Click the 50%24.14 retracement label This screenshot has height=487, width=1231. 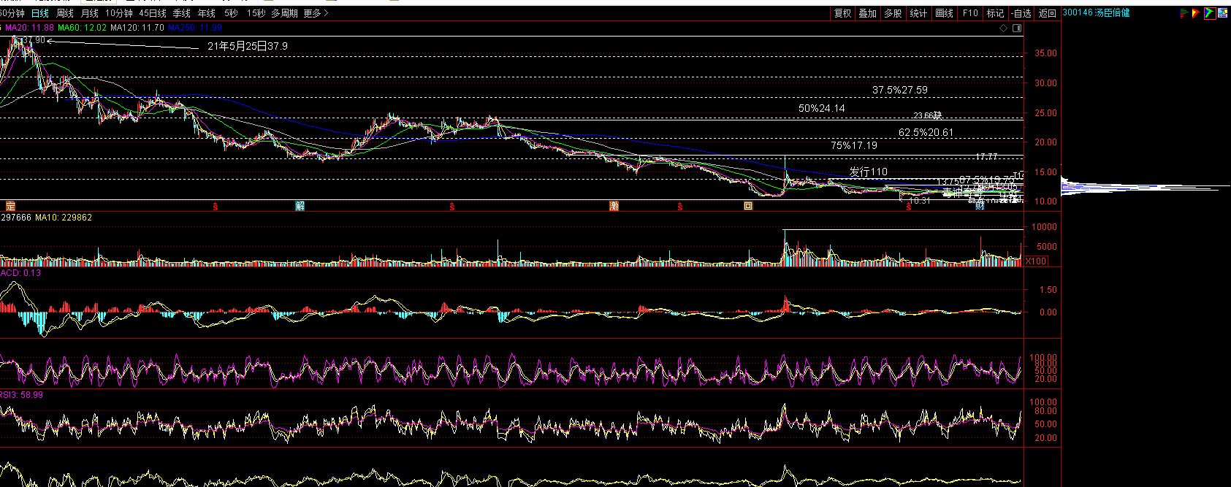822,108
